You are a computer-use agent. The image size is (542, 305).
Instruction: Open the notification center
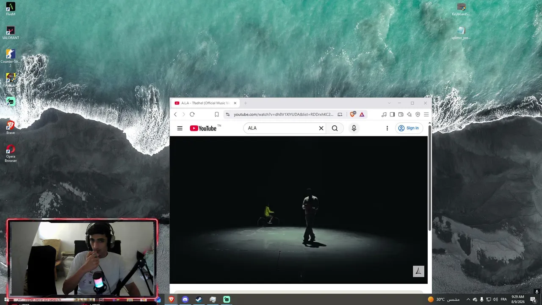pos(533,300)
